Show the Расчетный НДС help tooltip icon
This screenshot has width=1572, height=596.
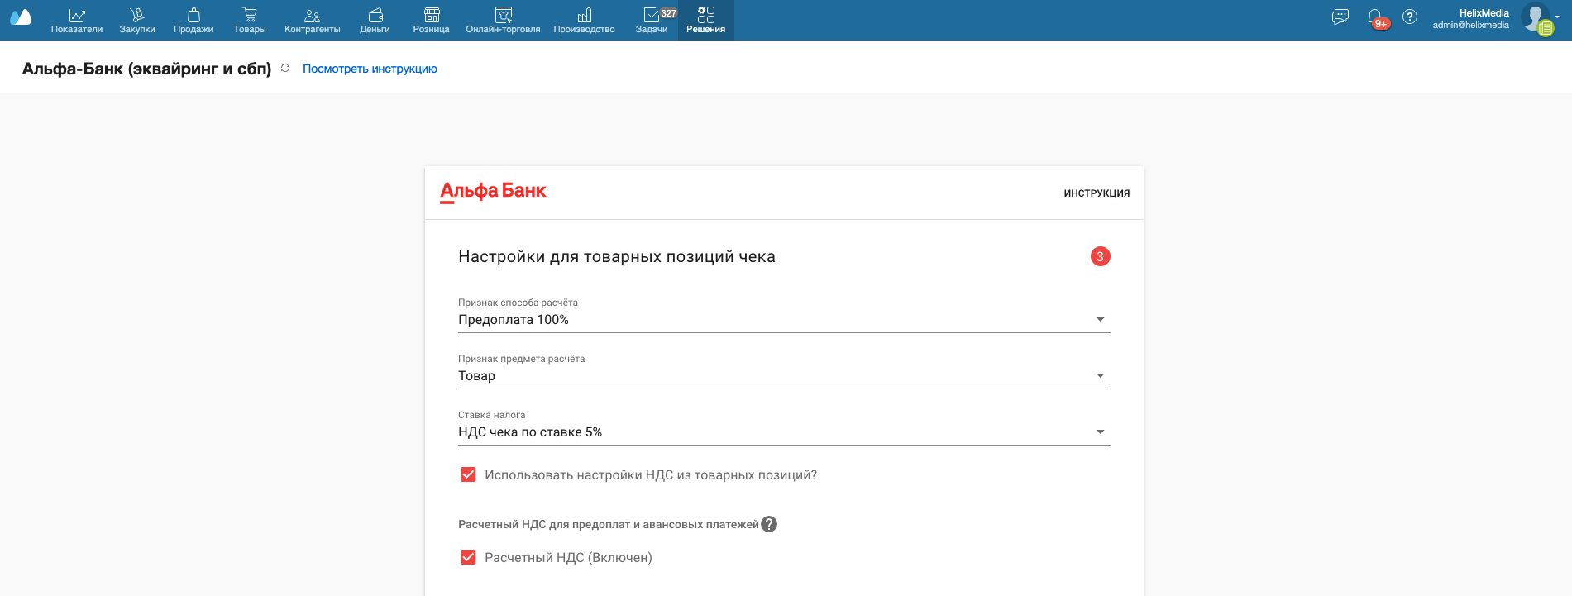click(x=769, y=524)
